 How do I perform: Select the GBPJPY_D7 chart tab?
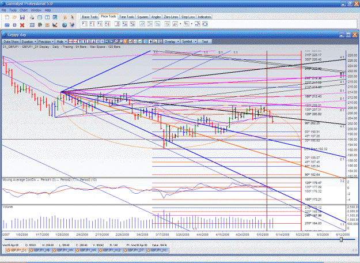[x=135, y=250]
